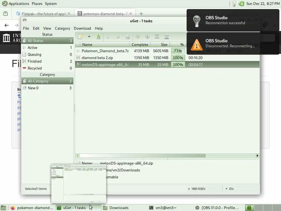Click the 100% progress of diamond beta 2.zip
The height and width of the screenshot is (211, 281).
pos(178,58)
